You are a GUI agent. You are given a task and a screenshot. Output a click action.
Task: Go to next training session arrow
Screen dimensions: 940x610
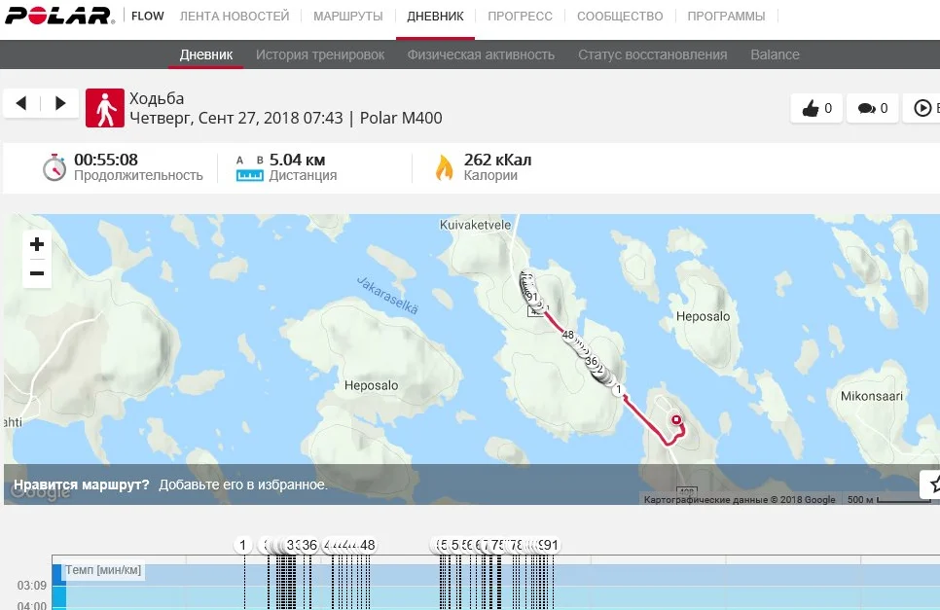tap(60, 103)
